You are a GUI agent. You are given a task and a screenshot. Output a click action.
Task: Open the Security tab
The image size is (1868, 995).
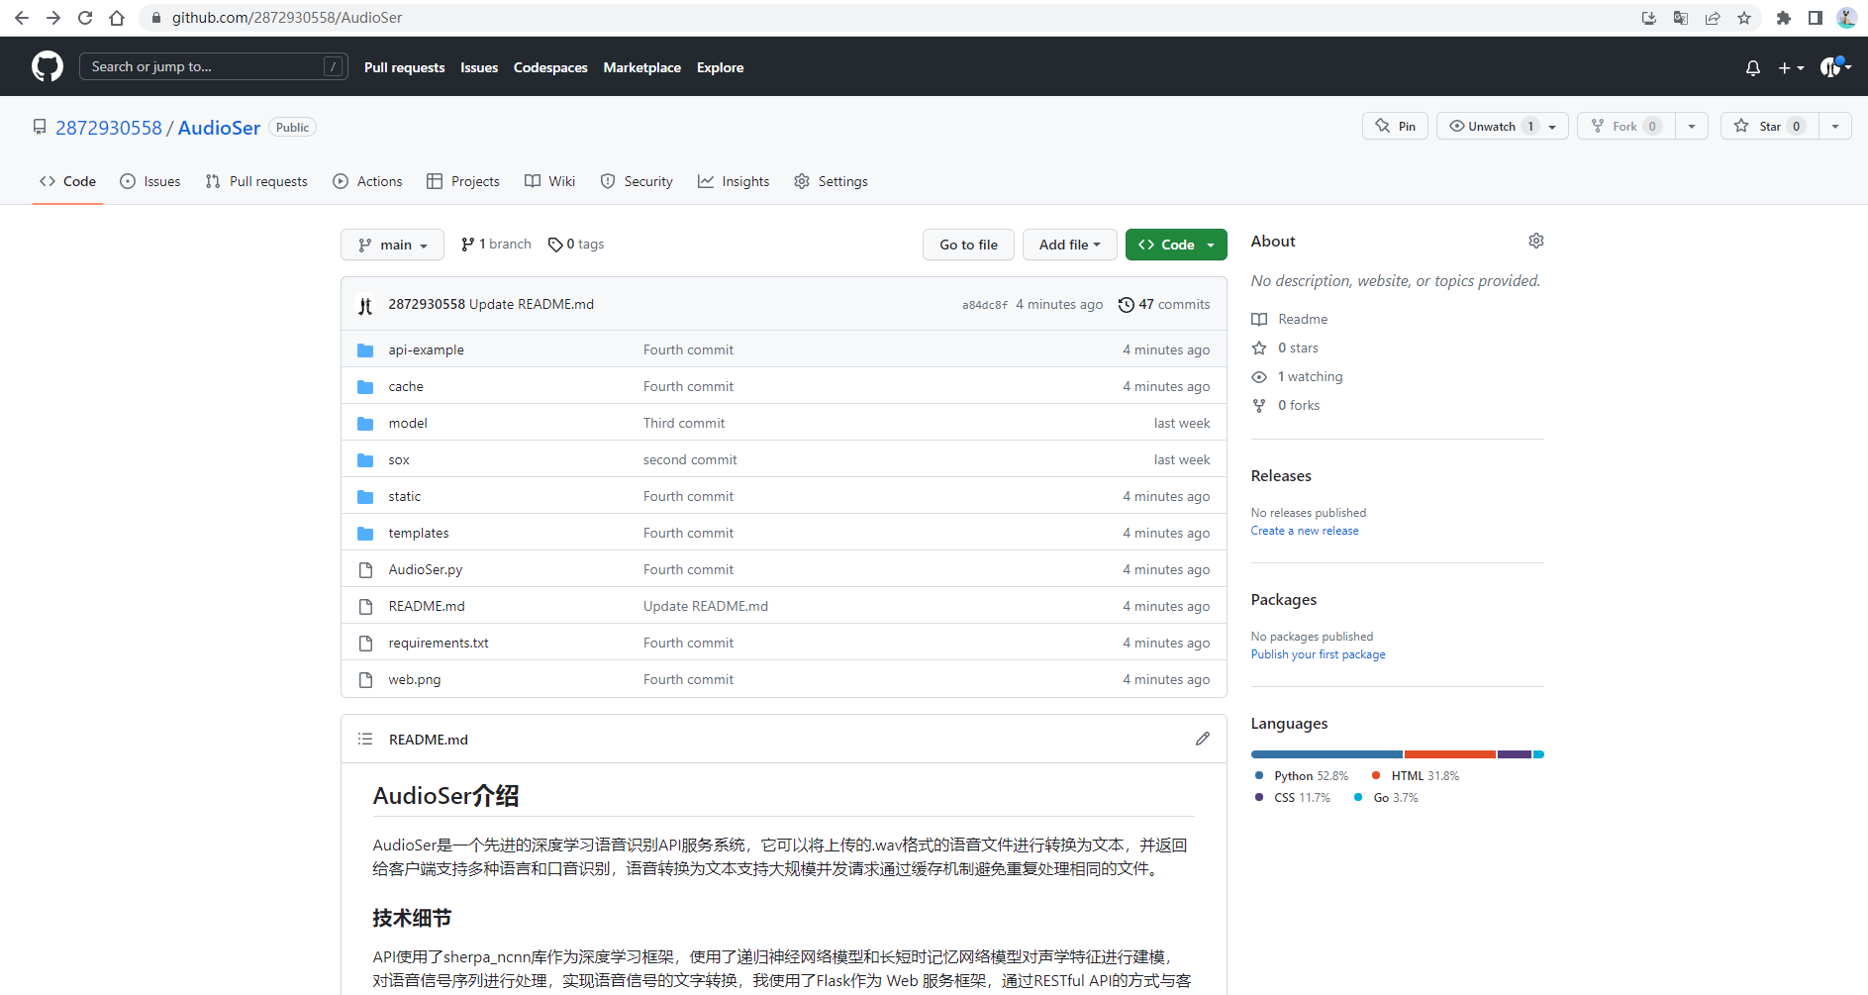tap(637, 181)
